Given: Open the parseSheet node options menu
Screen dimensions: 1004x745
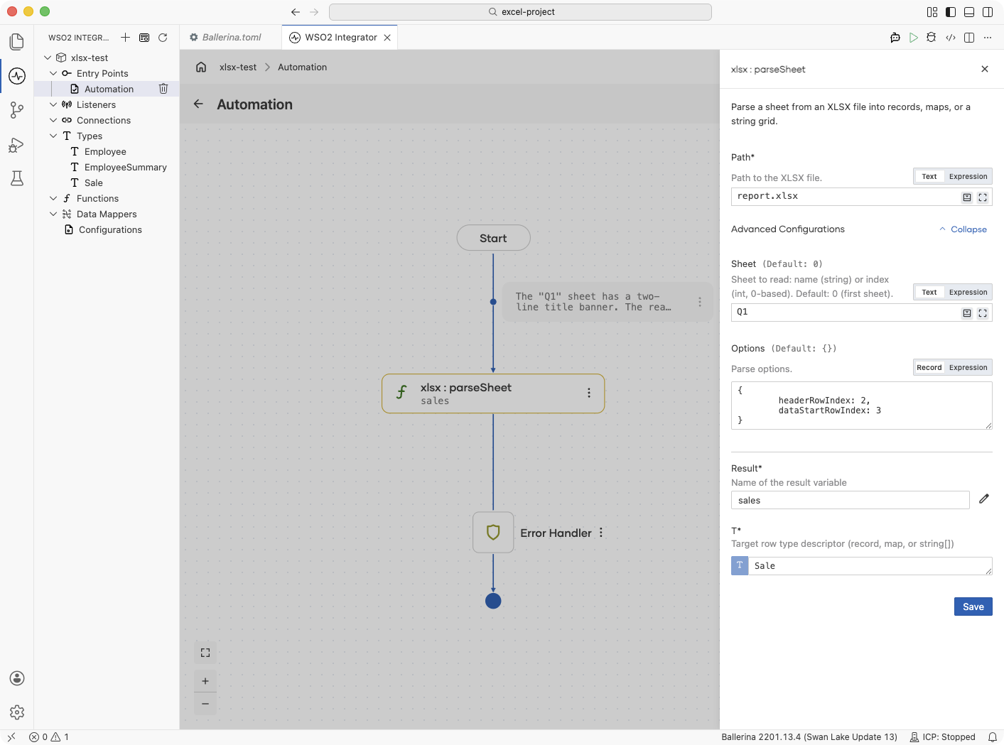Looking at the screenshot, I should 589,393.
